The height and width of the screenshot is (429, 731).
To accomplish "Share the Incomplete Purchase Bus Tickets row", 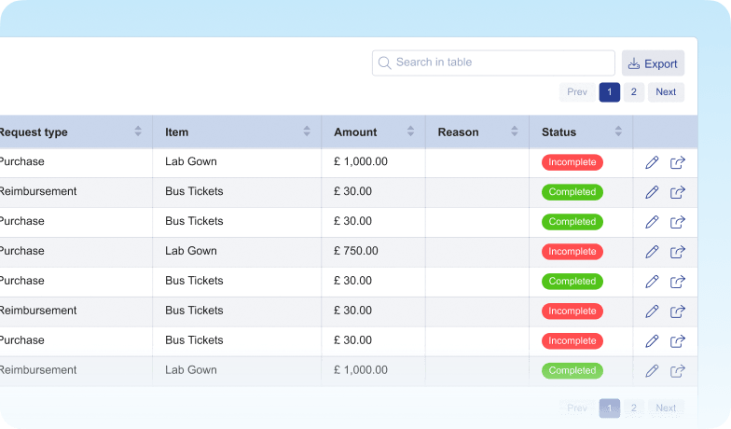I will (677, 341).
